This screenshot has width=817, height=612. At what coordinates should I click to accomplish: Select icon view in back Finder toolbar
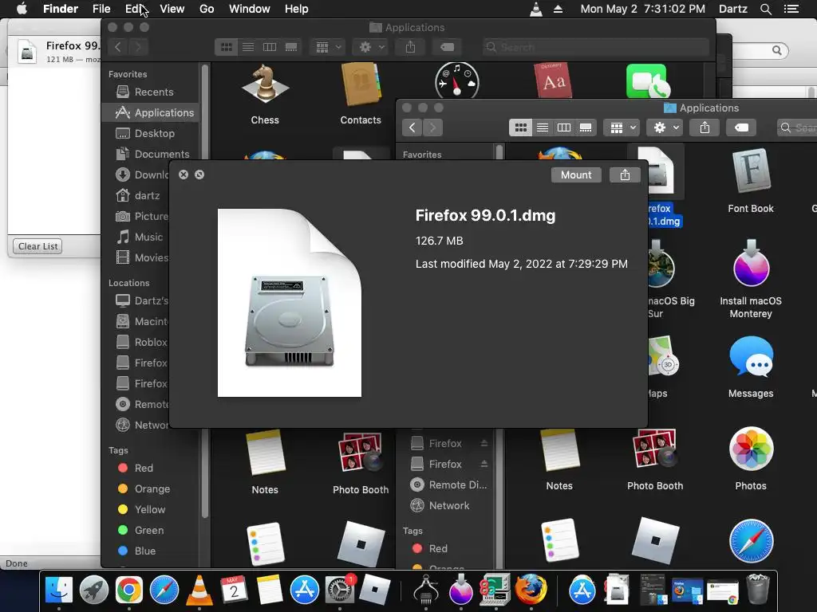click(x=226, y=47)
